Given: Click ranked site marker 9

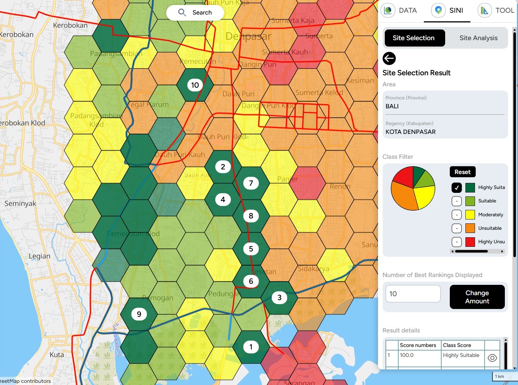Looking at the screenshot, I should coord(139,314).
